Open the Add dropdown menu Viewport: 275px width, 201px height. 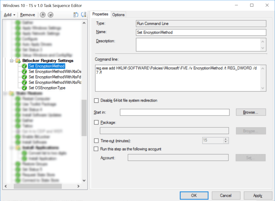pyautogui.click(x=9, y=15)
